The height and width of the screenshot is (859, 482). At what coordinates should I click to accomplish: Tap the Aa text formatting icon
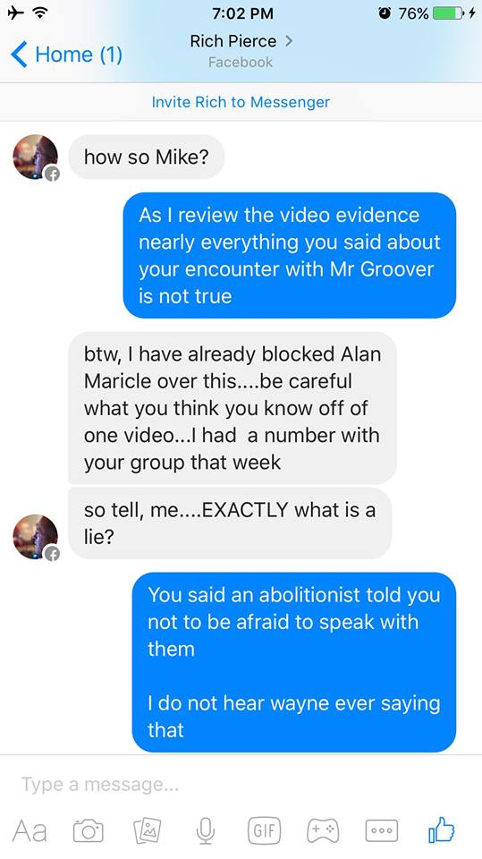[x=30, y=830]
